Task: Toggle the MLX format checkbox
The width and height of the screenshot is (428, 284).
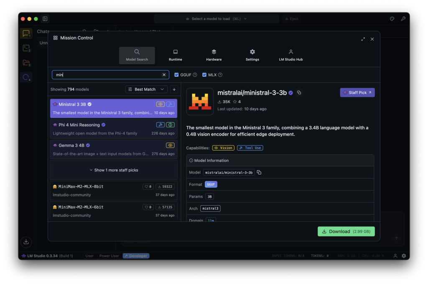Action: [204, 75]
